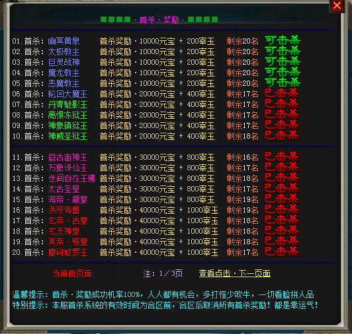Click 已击杀 status for 摩诃修罗王
Image resolution: width=352 pixels, height=334 pixels.
[282, 252]
